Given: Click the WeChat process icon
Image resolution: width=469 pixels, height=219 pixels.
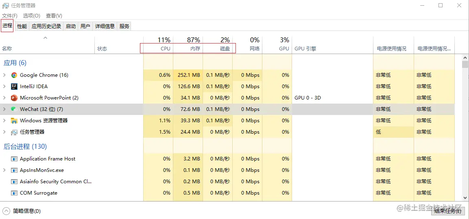Looking at the screenshot, I should point(14,109).
